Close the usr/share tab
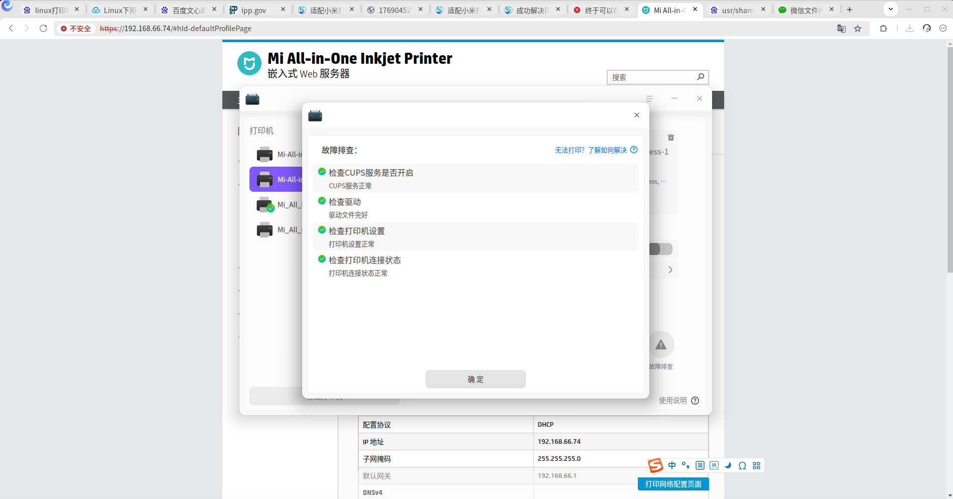 pos(763,9)
